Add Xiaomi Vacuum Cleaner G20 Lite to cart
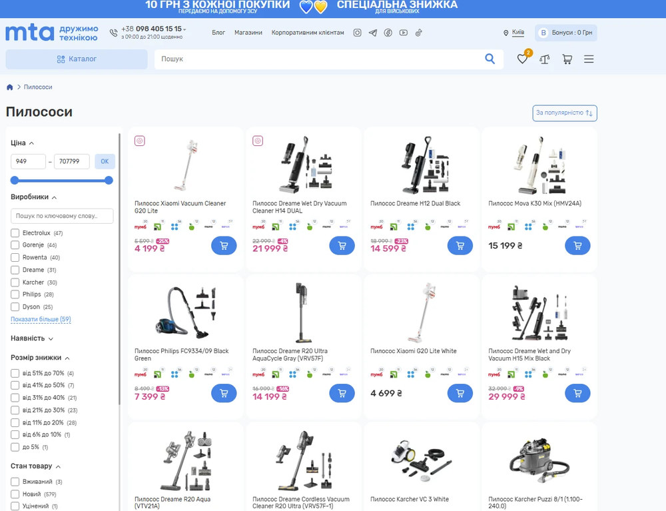Screen dimensions: 666x511 tap(224, 246)
